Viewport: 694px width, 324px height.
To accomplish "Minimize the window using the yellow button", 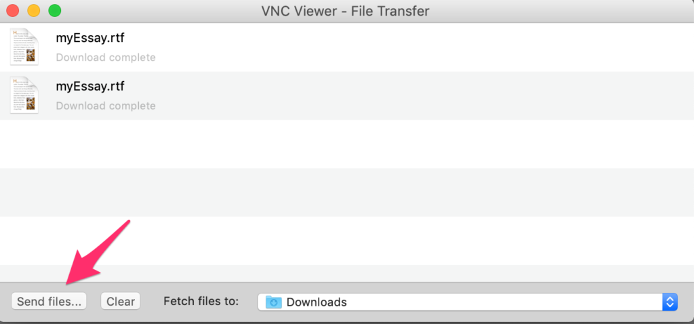I will pos(34,11).
